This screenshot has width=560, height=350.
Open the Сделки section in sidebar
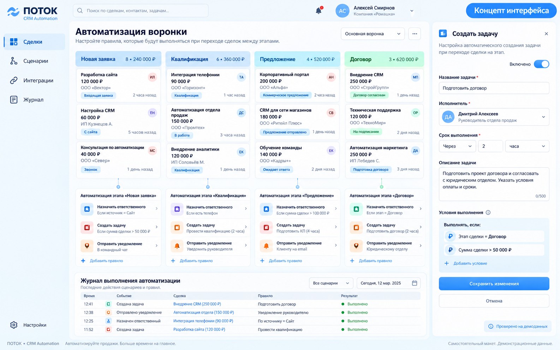pos(35,42)
